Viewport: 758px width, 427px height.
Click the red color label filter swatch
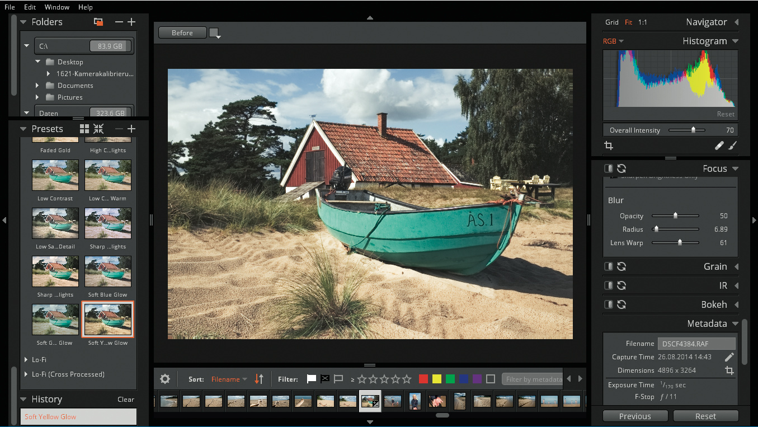coord(423,379)
